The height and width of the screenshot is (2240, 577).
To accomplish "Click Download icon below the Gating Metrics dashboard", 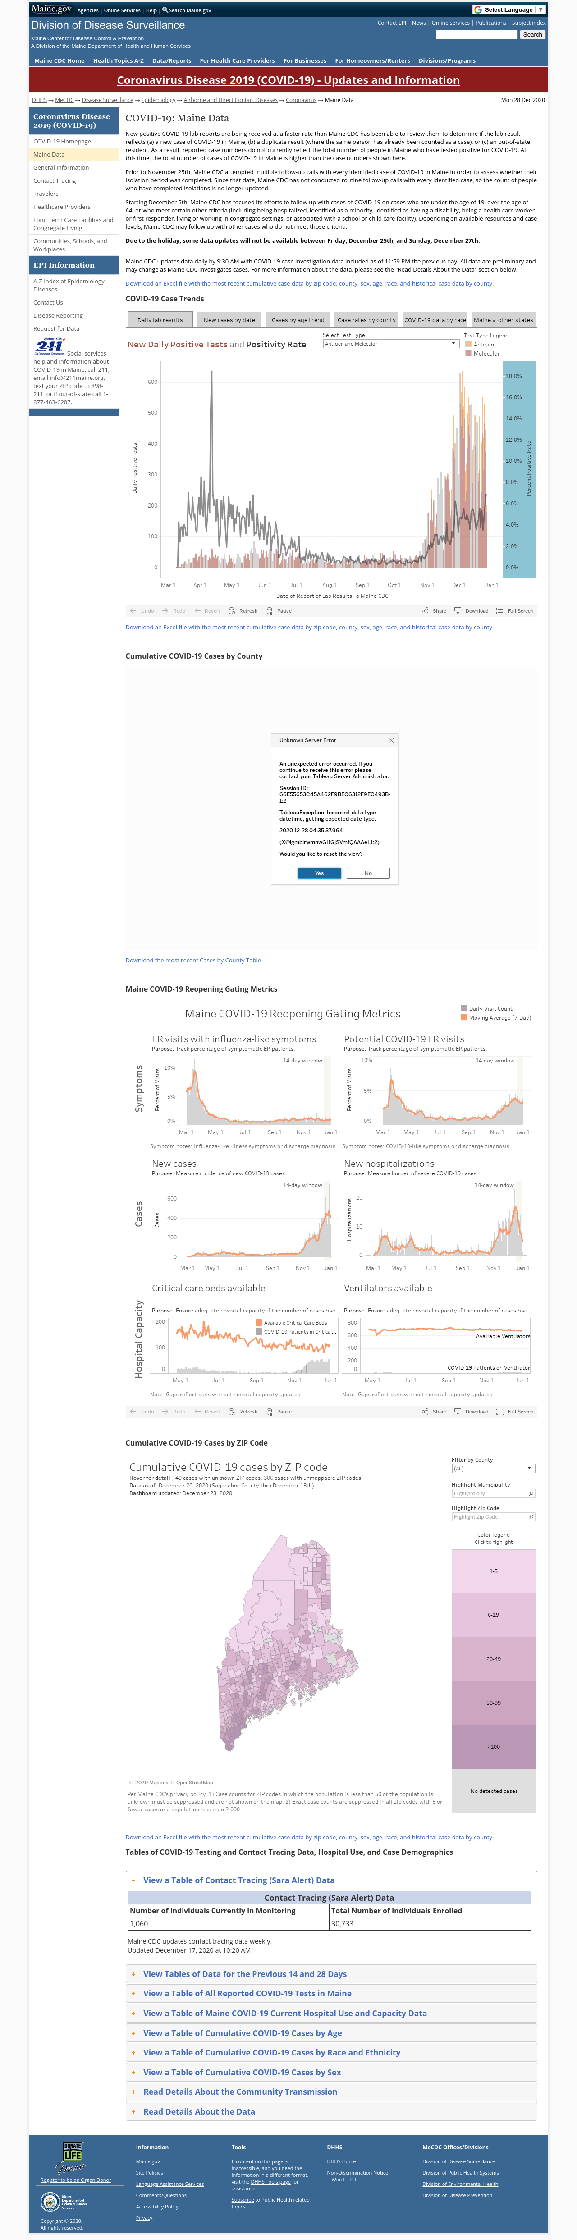I will tap(458, 1411).
